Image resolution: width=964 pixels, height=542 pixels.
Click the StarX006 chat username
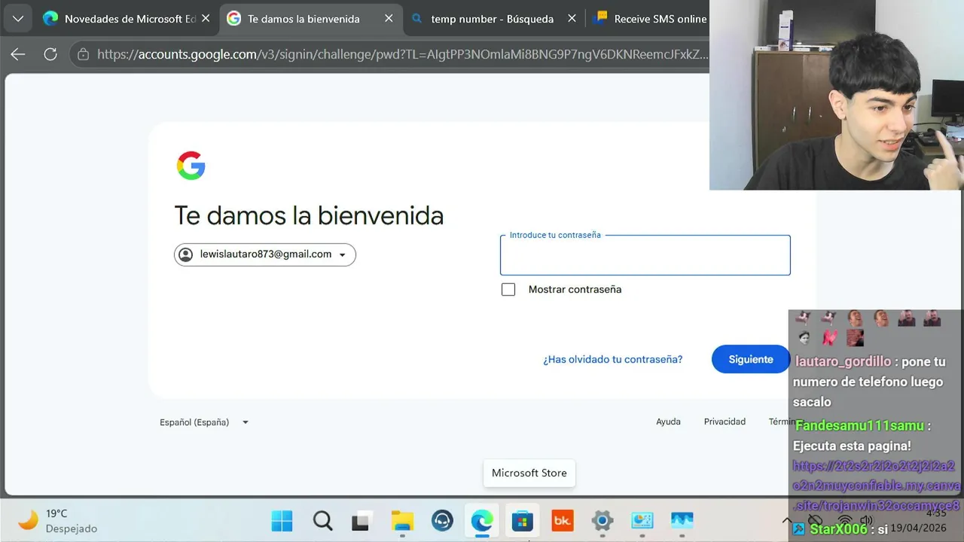[x=838, y=529]
